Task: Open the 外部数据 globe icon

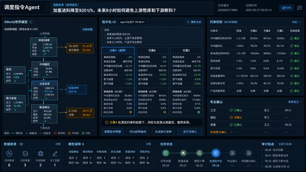Action: tap(40, 154)
